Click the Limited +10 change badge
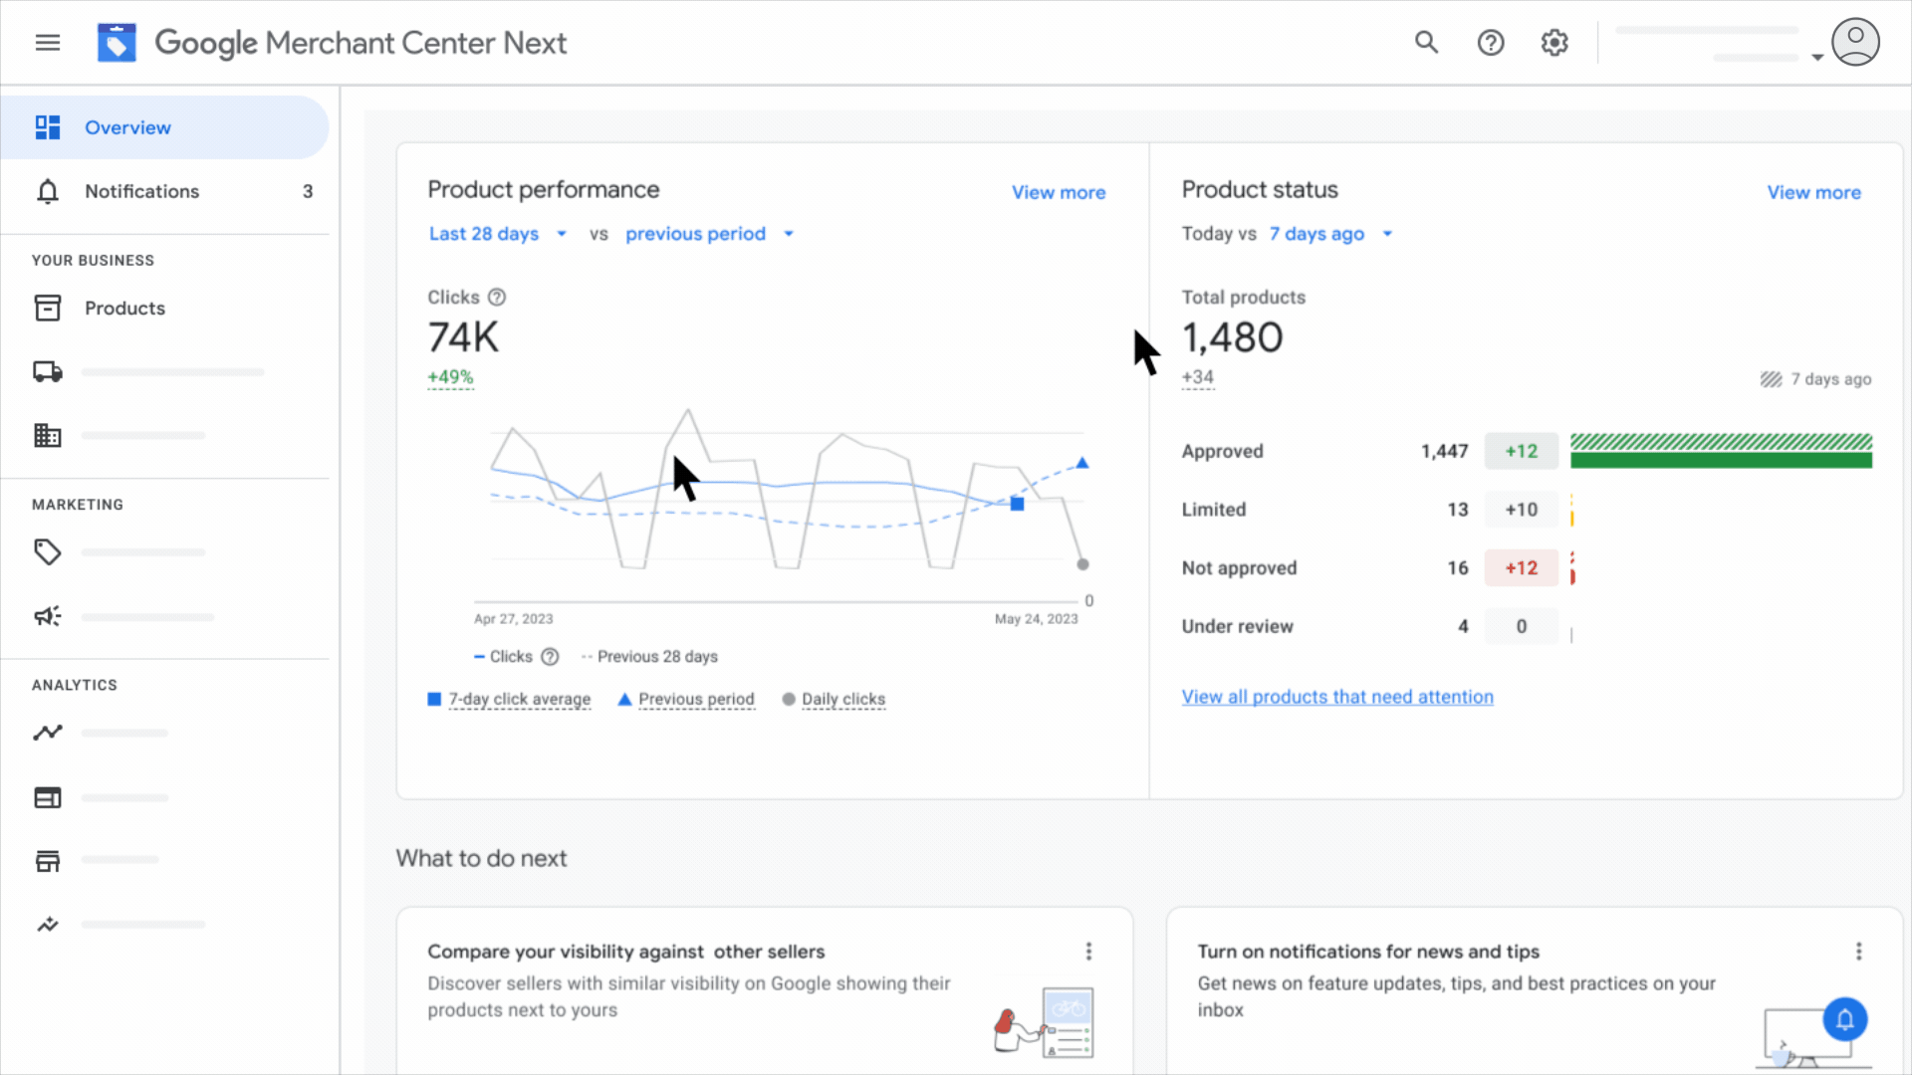This screenshot has width=1912, height=1075. click(x=1521, y=510)
